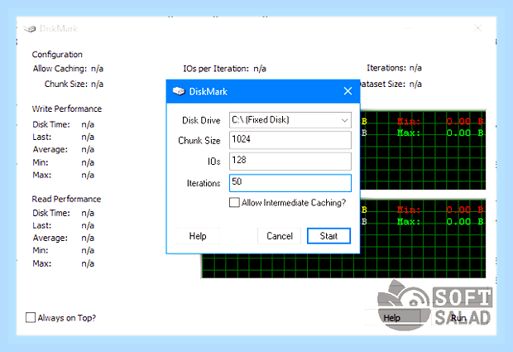Click the 'Write Performance' heading
The image size is (513, 352).
tap(67, 108)
